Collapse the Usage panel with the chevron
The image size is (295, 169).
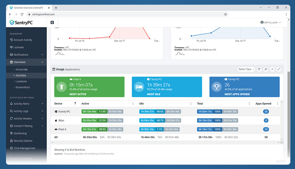[272, 69]
